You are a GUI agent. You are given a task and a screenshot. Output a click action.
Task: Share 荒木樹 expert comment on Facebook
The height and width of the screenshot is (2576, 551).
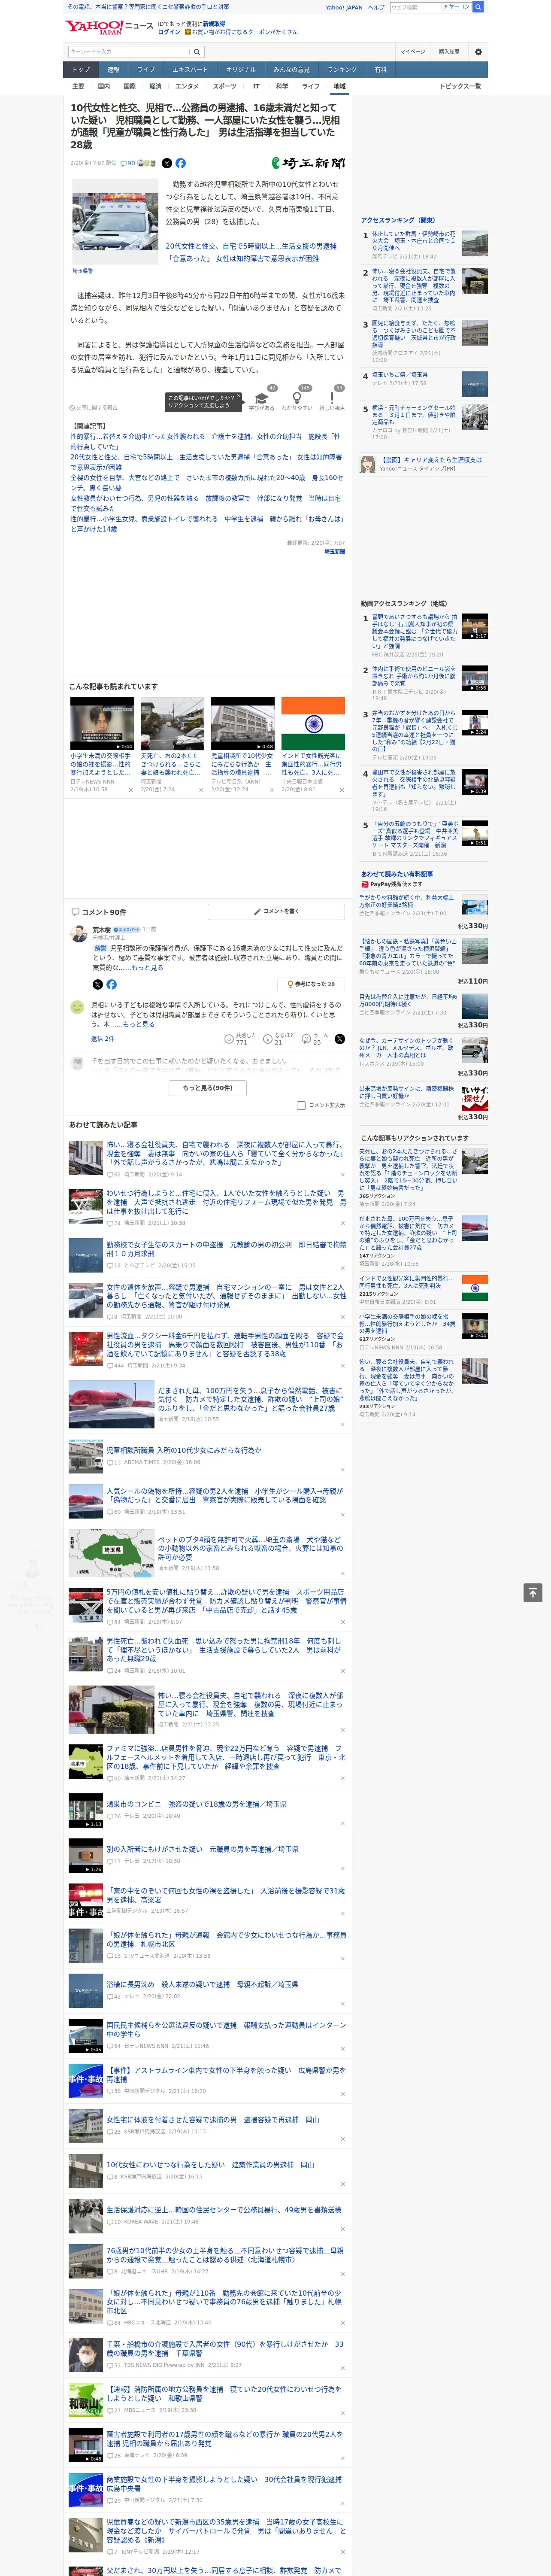click(x=111, y=984)
